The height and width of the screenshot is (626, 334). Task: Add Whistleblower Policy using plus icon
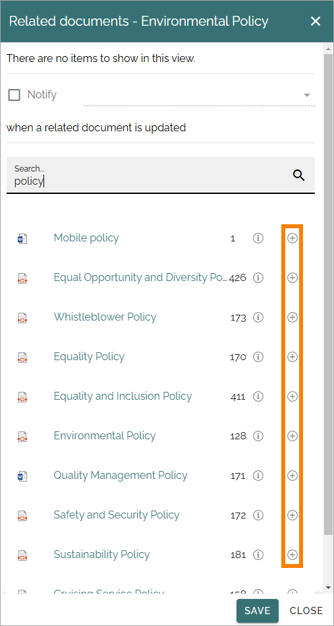coord(292,317)
